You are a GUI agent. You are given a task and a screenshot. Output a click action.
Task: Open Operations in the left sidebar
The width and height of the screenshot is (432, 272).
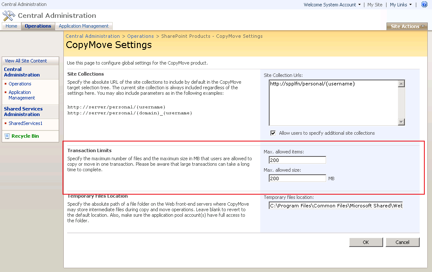click(20, 84)
